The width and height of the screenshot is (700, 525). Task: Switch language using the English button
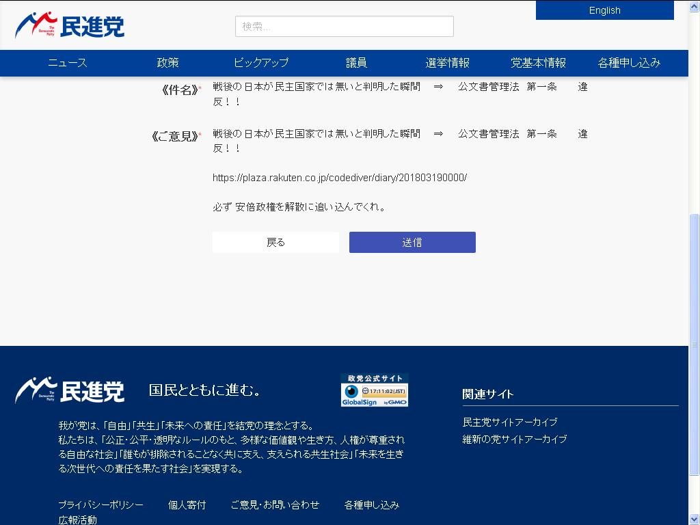pos(604,10)
